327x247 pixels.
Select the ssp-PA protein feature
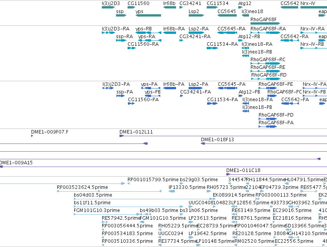coord(120,96)
